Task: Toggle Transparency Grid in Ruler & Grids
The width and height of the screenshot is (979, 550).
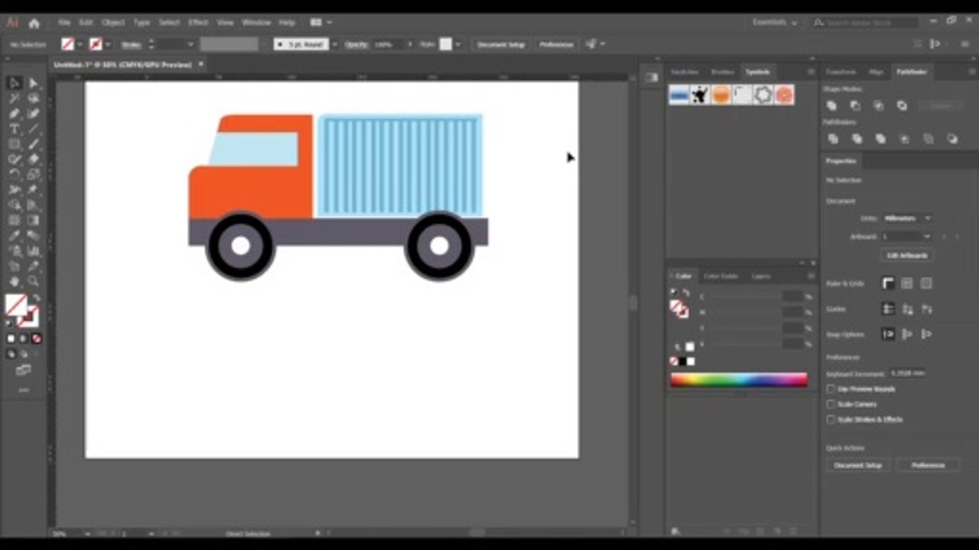Action: pyautogui.click(x=926, y=283)
